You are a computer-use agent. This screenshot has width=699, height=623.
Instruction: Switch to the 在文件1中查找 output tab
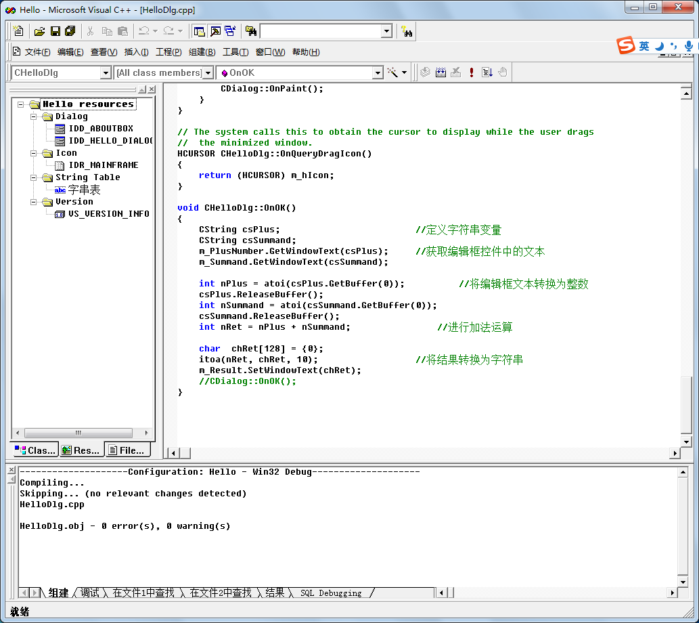(x=143, y=593)
